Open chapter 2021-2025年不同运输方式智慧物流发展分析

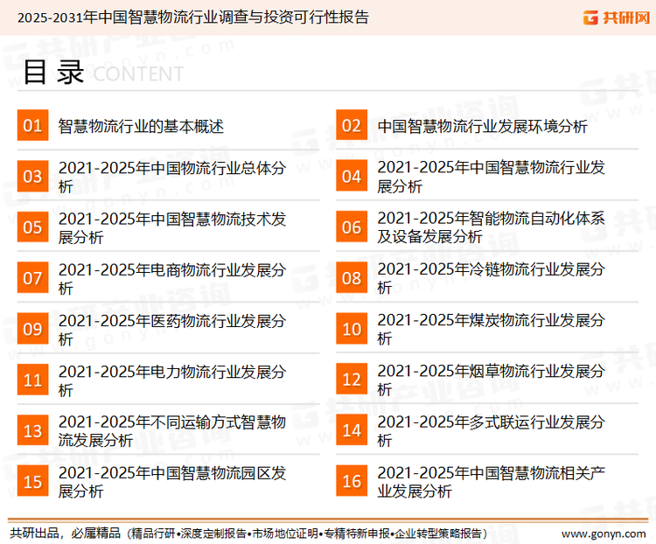click(x=172, y=431)
